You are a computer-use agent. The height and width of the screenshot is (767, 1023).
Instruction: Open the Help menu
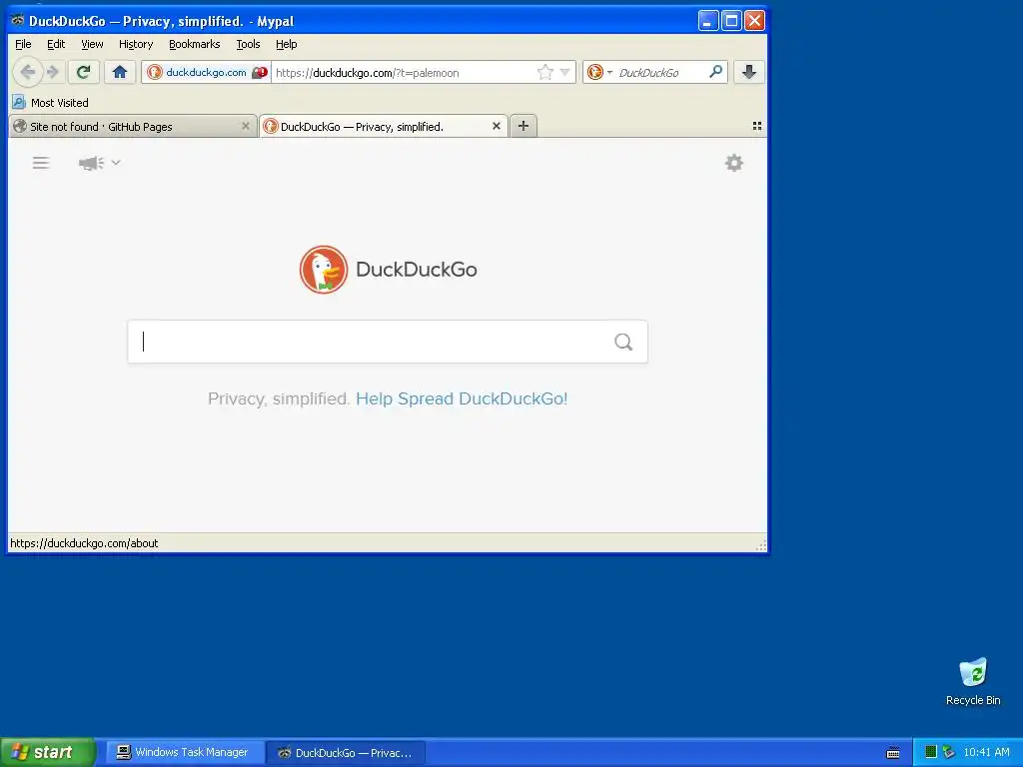pos(286,44)
